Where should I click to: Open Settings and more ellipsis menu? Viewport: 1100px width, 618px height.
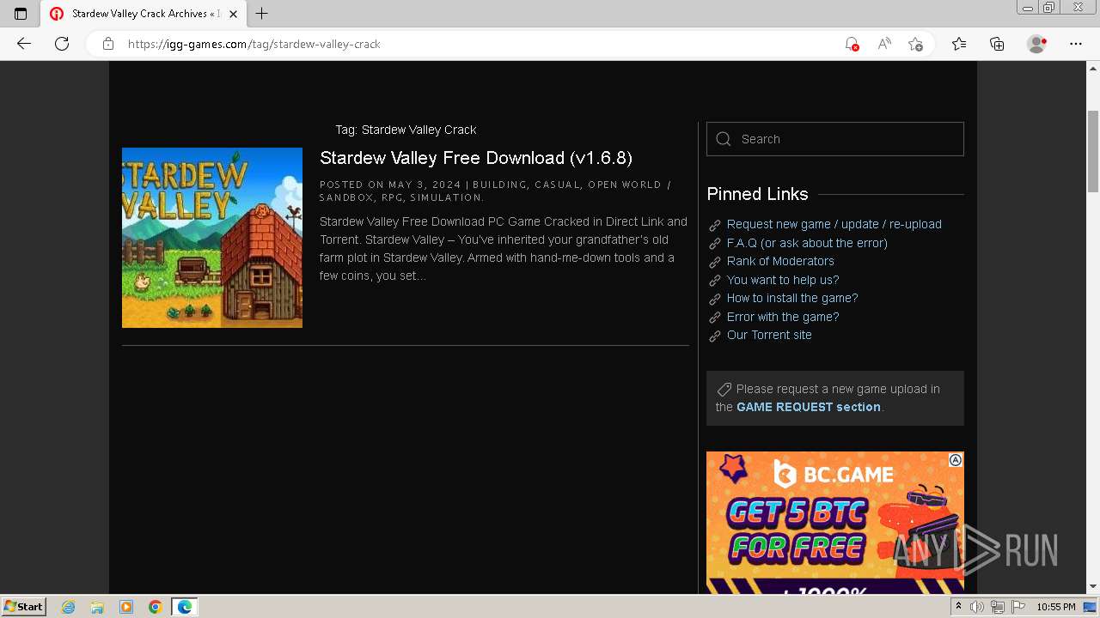(1076, 44)
